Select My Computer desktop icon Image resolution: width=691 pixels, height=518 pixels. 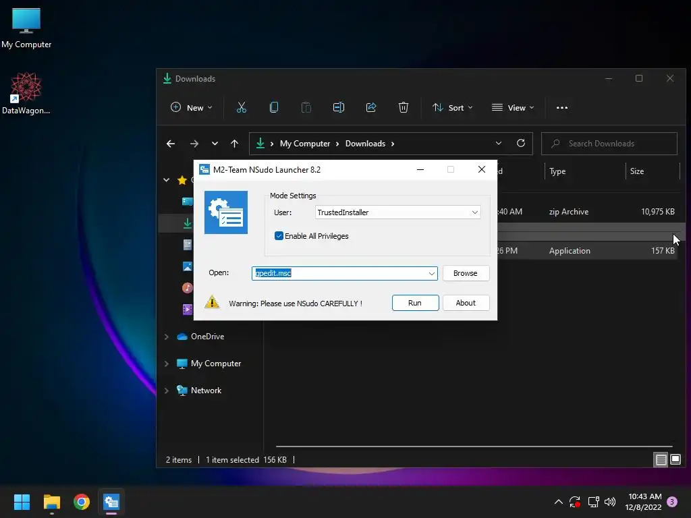[26, 28]
